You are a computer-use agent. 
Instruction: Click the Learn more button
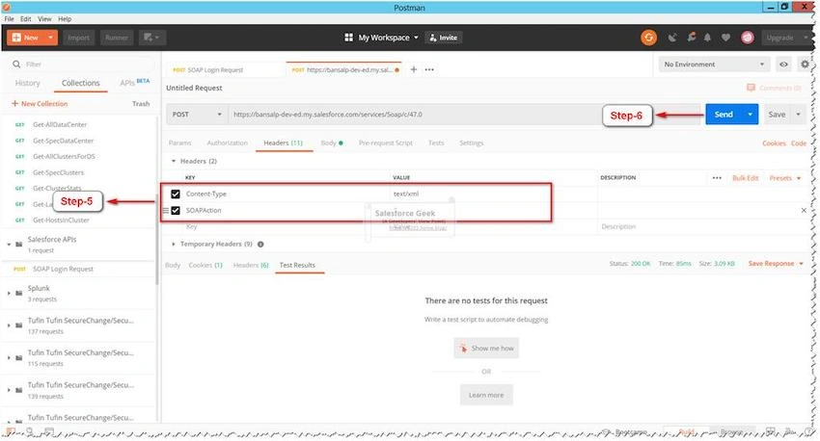tap(486, 395)
